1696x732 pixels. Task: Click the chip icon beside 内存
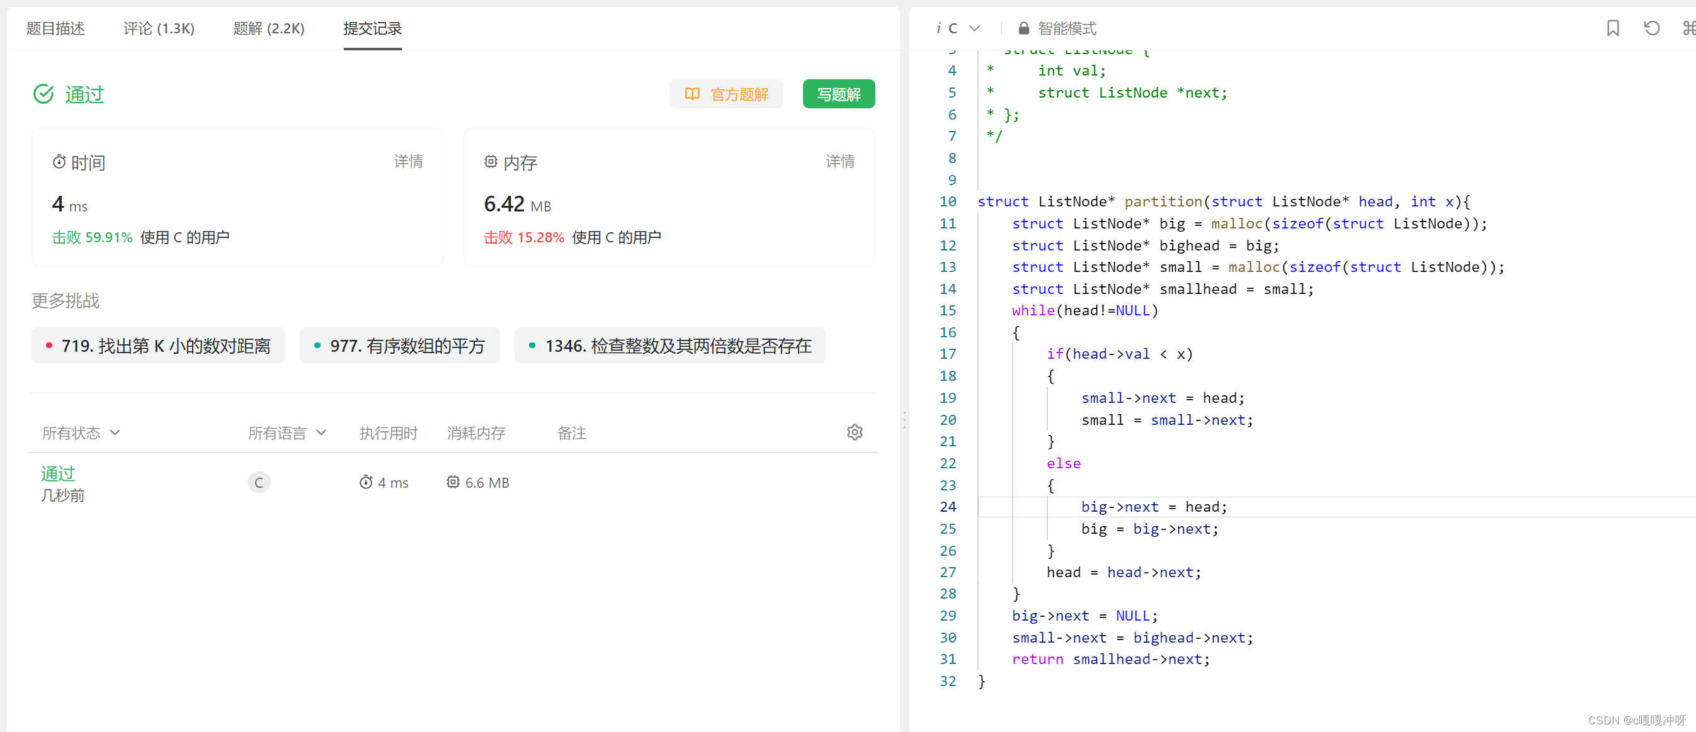point(491,162)
